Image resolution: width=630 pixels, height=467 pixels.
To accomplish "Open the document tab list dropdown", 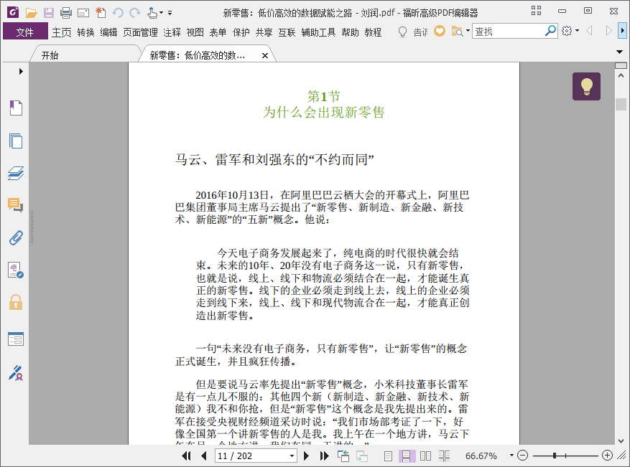I will (x=619, y=52).
